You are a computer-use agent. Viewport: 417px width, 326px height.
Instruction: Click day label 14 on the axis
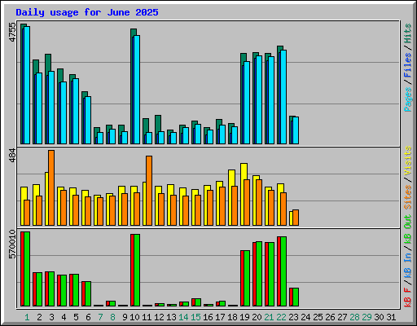click(x=183, y=317)
